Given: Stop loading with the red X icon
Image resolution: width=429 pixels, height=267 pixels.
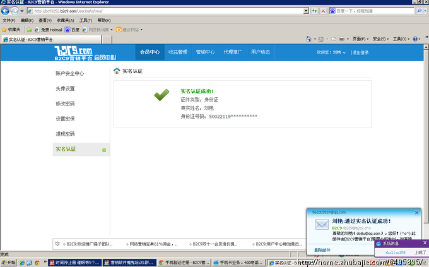Looking at the screenshot, I should (323, 11).
